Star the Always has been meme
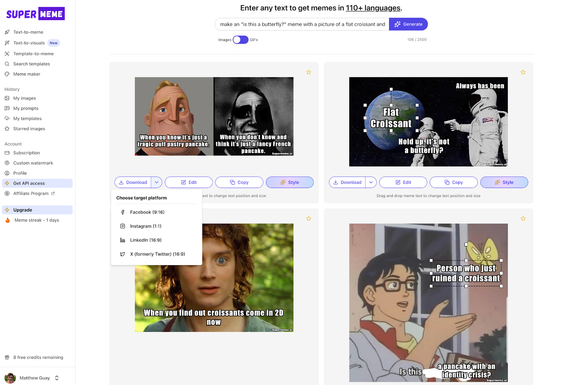Viewport: 565px width, 385px height. click(523, 72)
